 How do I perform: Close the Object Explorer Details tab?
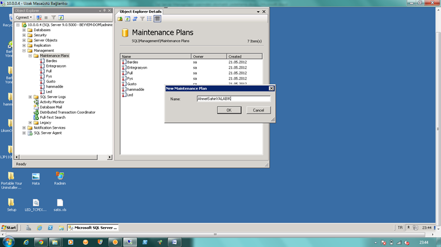[x=264, y=12]
